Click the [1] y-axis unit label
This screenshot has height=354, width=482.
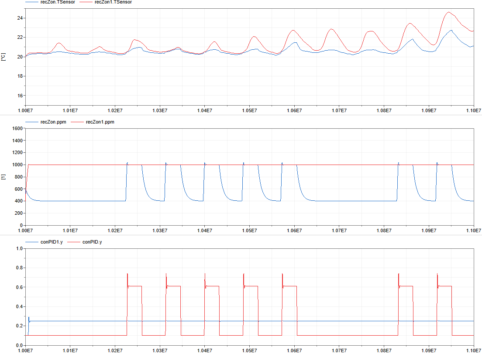(x=3, y=177)
